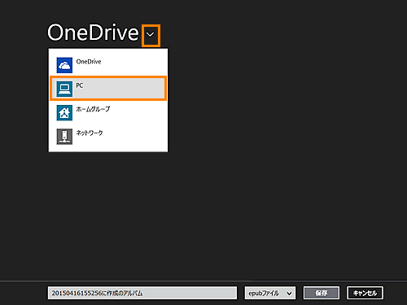Click the キャンセル button

click(365, 293)
